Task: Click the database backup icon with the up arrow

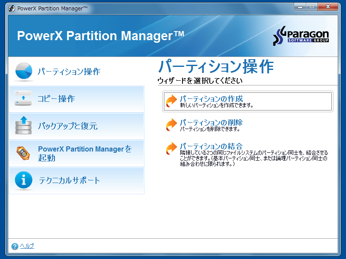Action: pos(23,126)
